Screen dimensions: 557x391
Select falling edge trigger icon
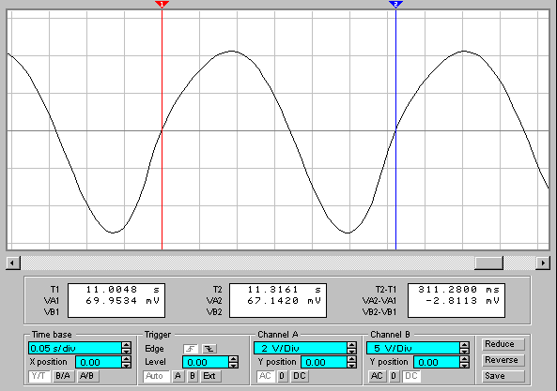click(209, 349)
